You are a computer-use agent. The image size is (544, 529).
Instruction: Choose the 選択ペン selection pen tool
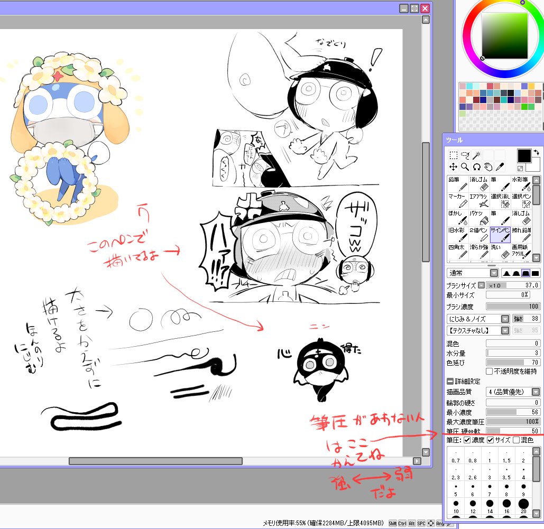521,201
